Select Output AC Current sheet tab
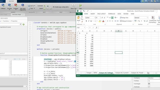 pyautogui.click(x=122, y=73)
